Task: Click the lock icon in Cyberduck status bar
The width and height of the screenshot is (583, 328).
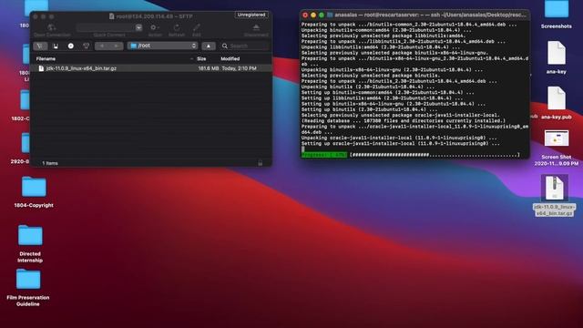Action: coord(261,163)
